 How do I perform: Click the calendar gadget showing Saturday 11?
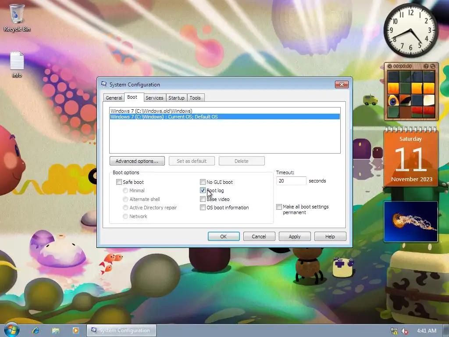tap(410, 157)
